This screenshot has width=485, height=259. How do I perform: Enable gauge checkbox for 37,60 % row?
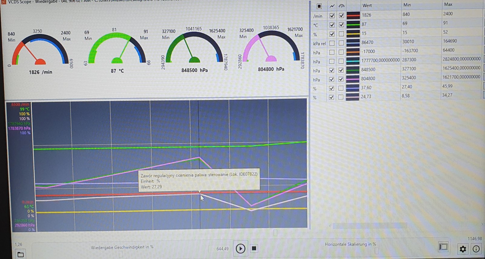click(x=341, y=88)
